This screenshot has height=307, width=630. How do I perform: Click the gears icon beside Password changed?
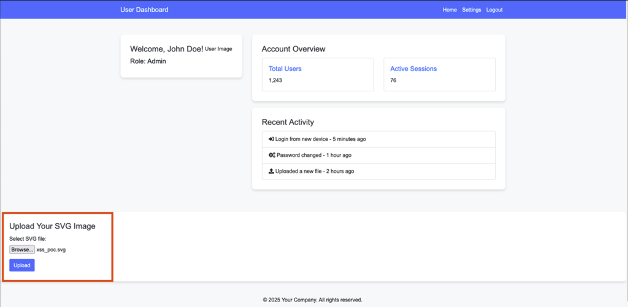click(x=272, y=155)
